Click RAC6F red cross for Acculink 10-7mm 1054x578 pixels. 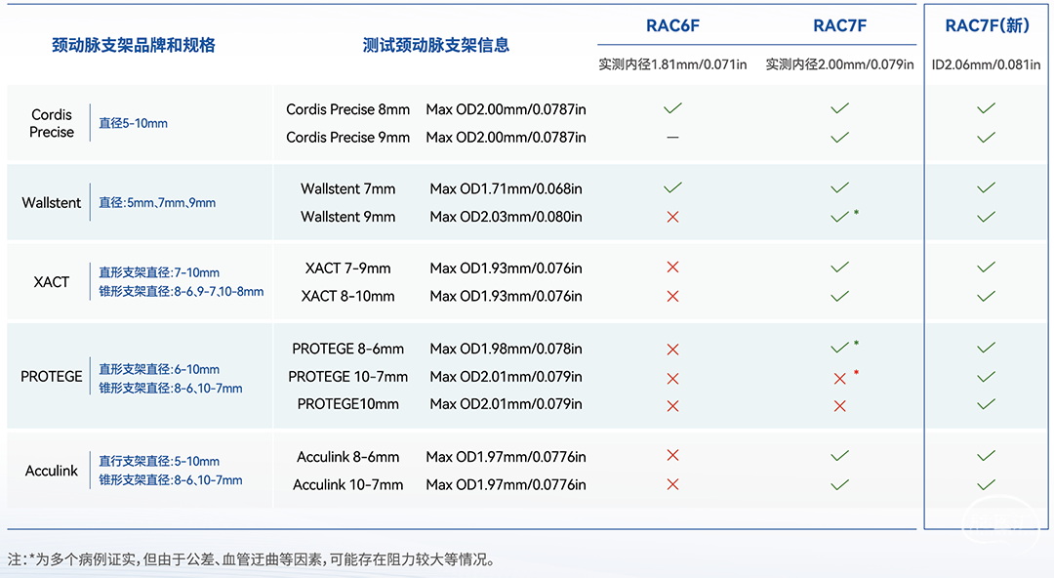point(672,484)
